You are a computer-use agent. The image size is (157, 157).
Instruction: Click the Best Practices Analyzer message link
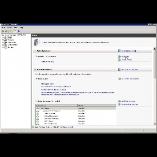pos(78,94)
